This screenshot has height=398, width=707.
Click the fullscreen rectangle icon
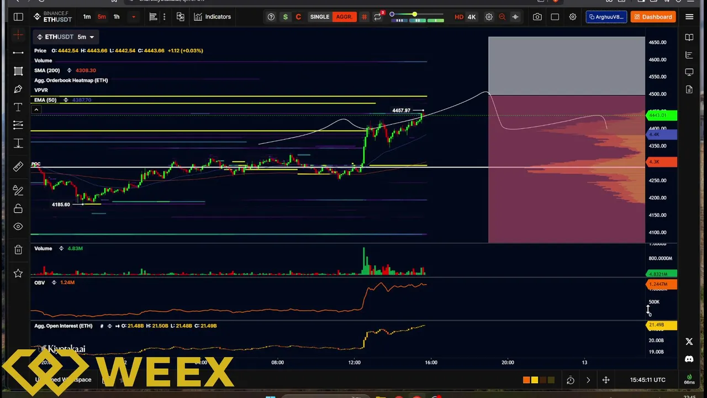coord(555,17)
